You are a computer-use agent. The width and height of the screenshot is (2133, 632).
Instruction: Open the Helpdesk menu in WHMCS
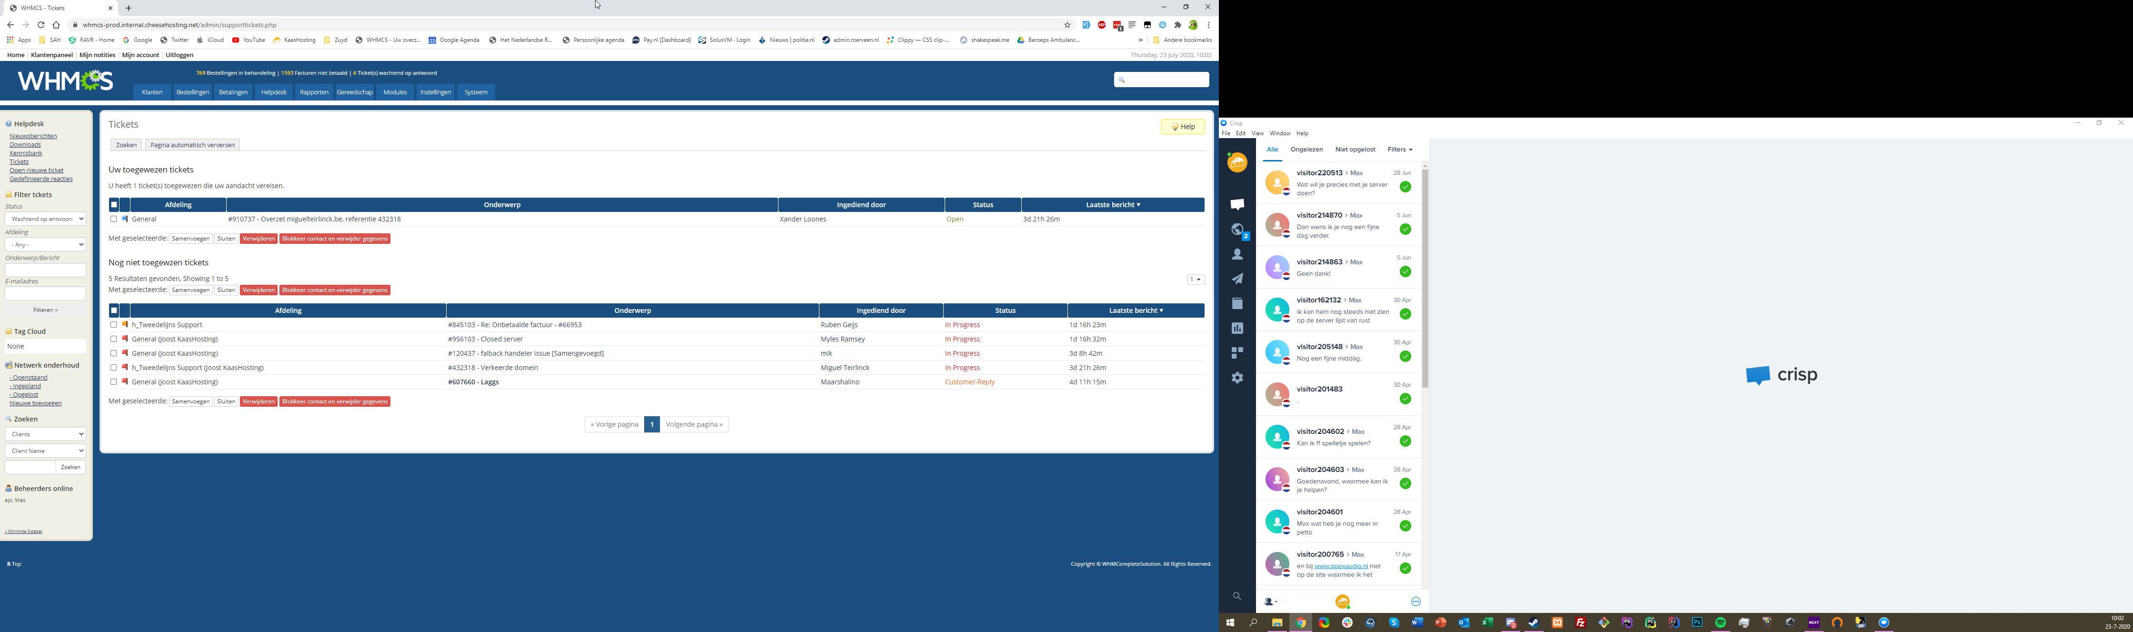click(x=273, y=92)
